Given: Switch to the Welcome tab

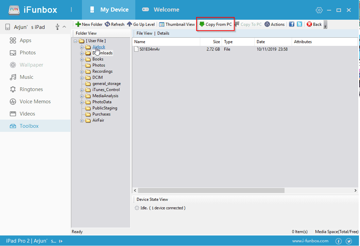Looking at the screenshot, I should coord(160,10).
